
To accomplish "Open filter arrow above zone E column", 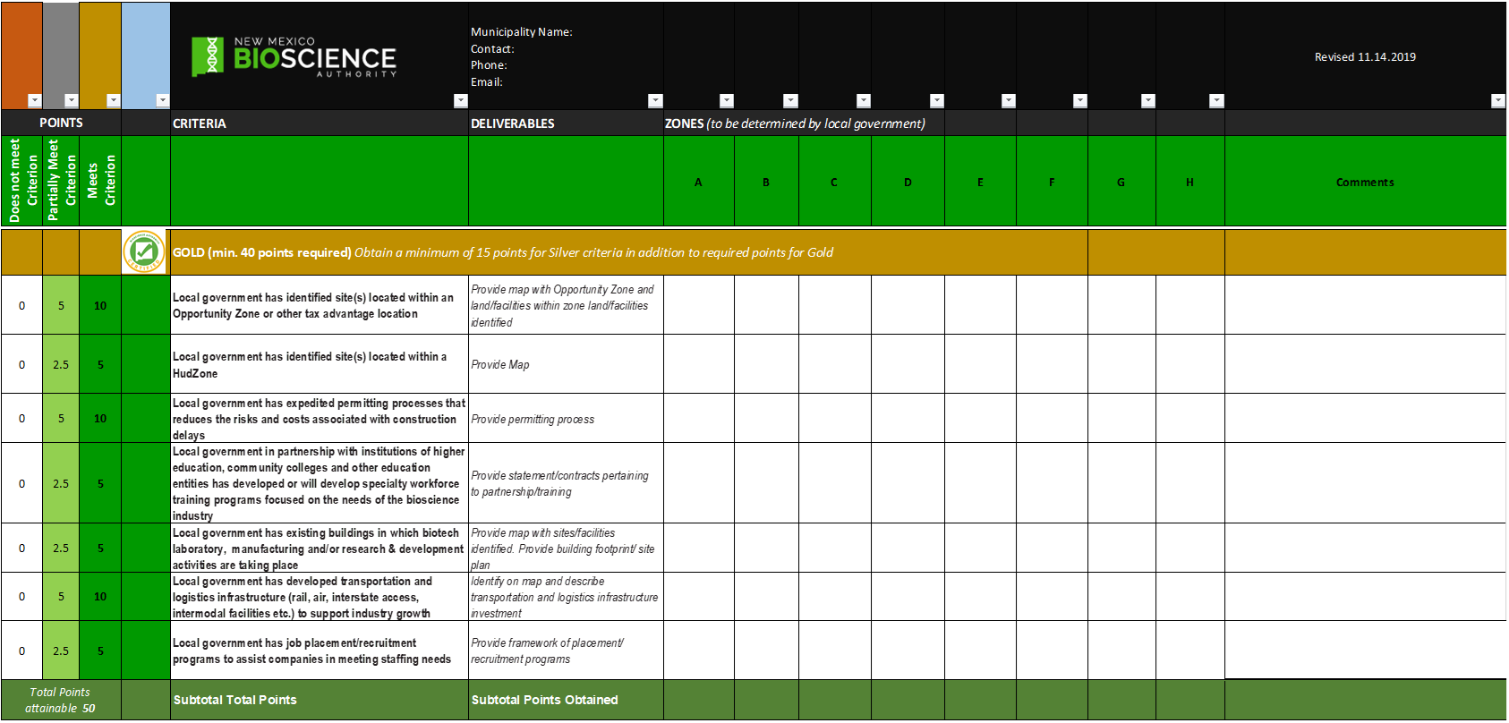I will coord(1008,100).
